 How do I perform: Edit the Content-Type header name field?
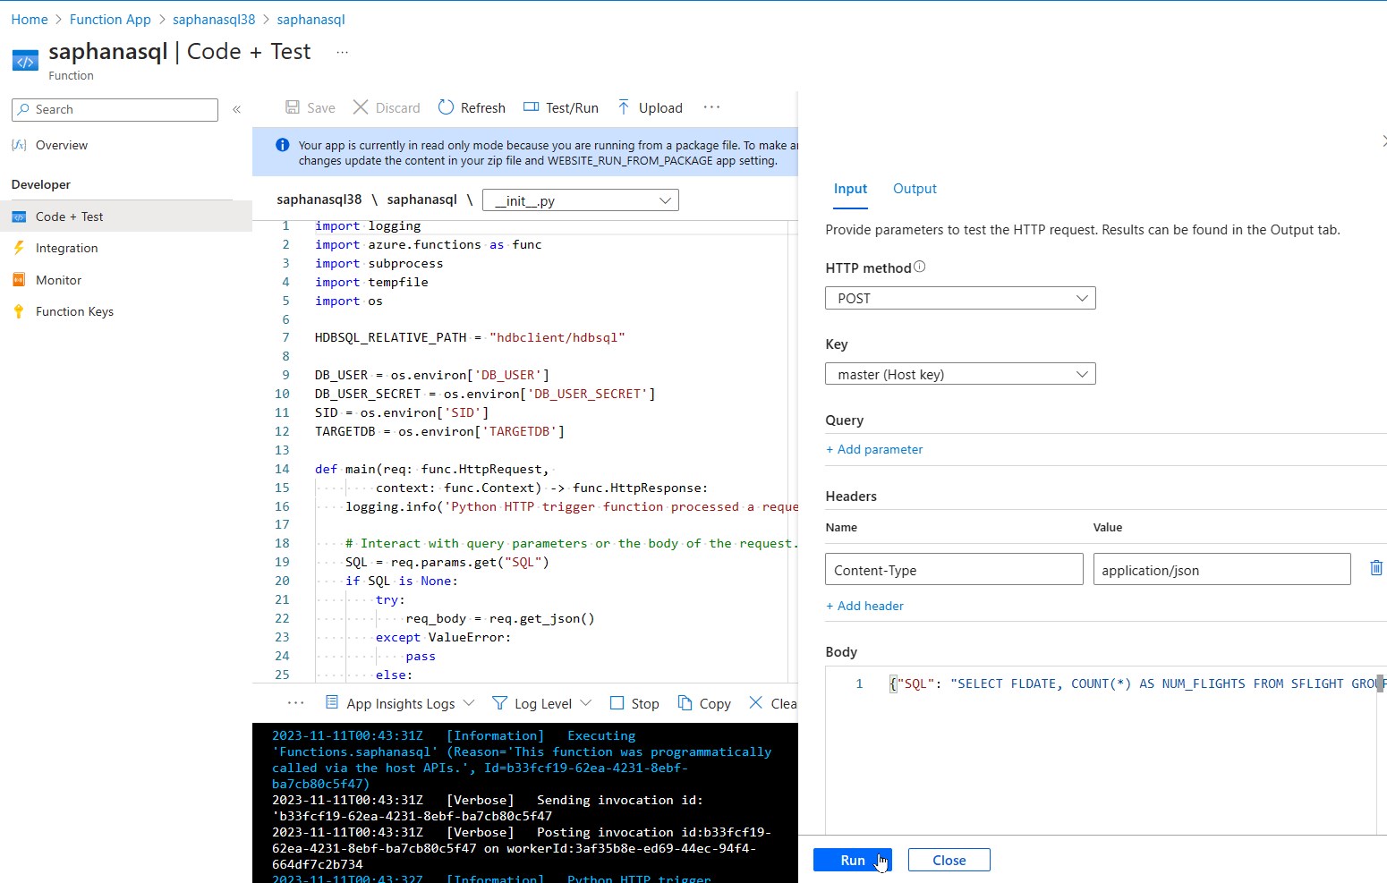click(954, 569)
